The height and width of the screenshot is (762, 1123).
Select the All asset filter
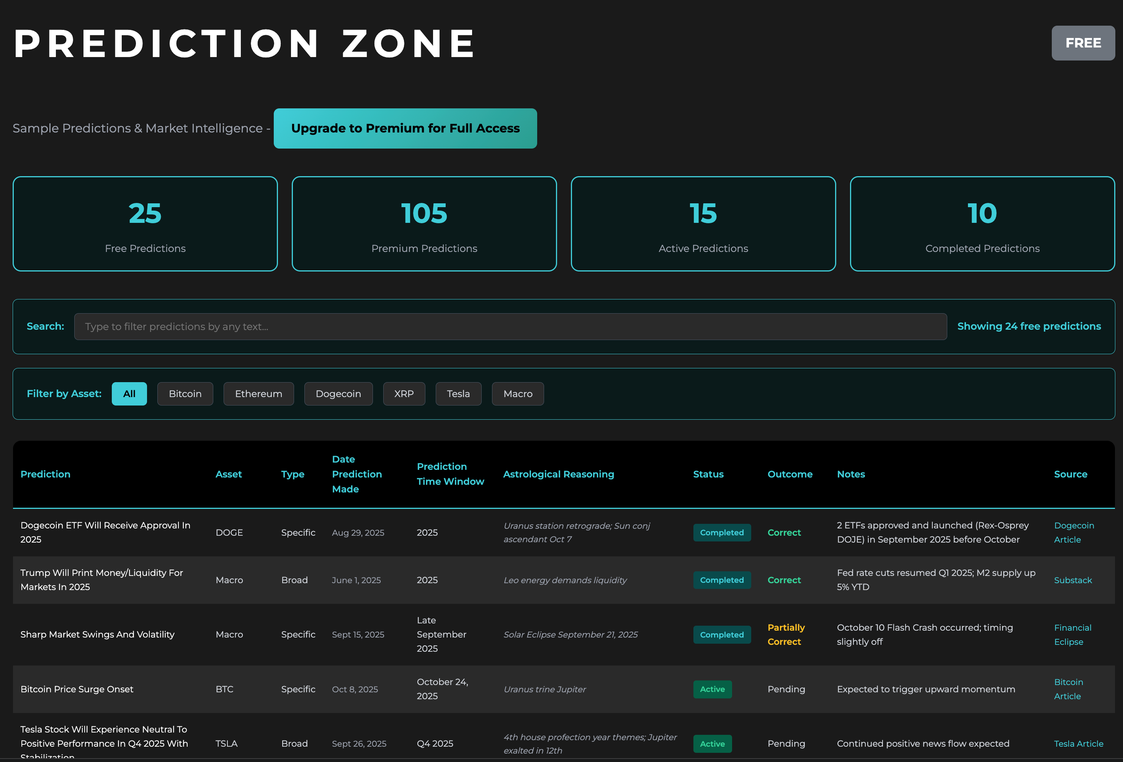(x=129, y=394)
